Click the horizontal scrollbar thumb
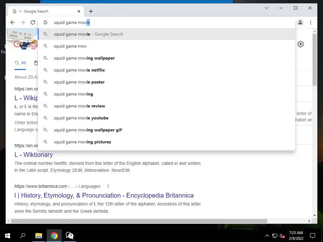This screenshot has width=323, height=242. (x=139, y=221)
